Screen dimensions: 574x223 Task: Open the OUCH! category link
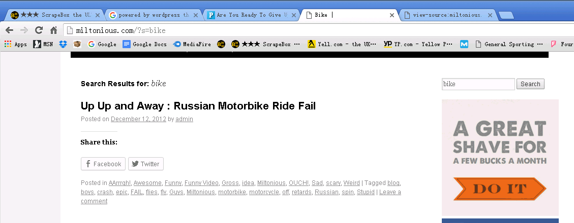tap(299, 183)
